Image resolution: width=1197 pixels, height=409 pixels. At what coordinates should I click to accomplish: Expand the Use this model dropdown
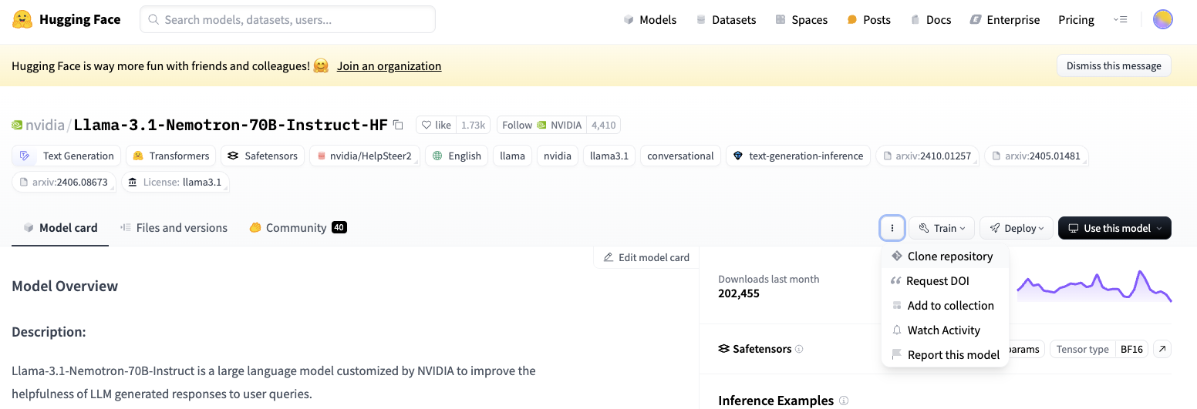point(1114,228)
